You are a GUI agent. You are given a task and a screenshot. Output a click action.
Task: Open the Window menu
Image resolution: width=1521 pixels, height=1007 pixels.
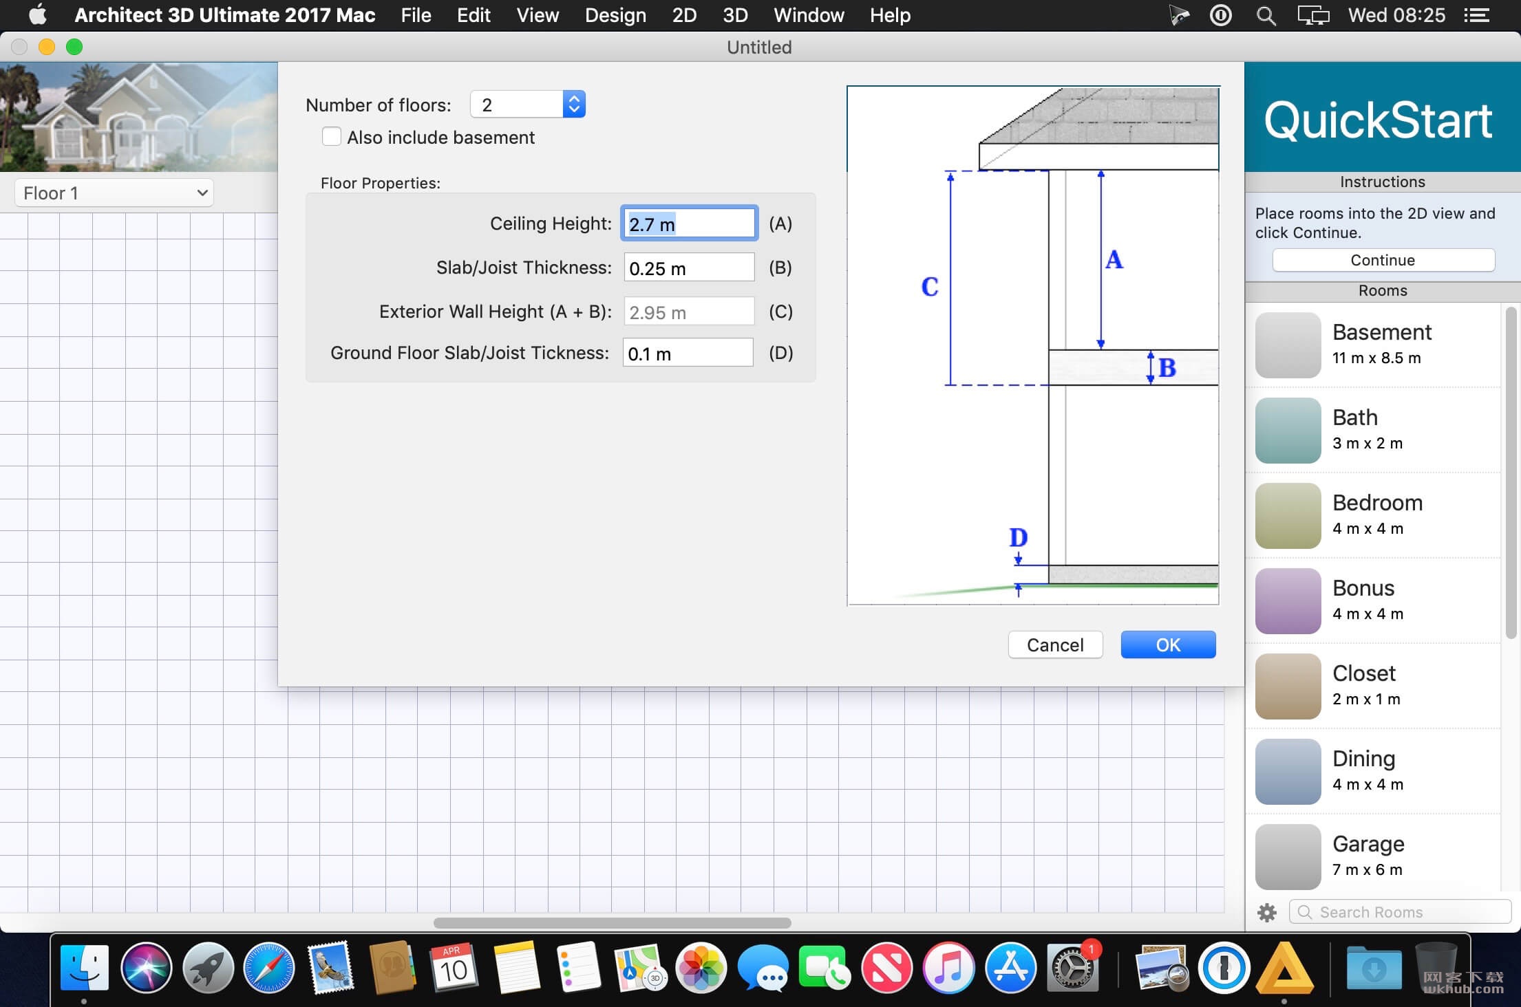click(809, 15)
